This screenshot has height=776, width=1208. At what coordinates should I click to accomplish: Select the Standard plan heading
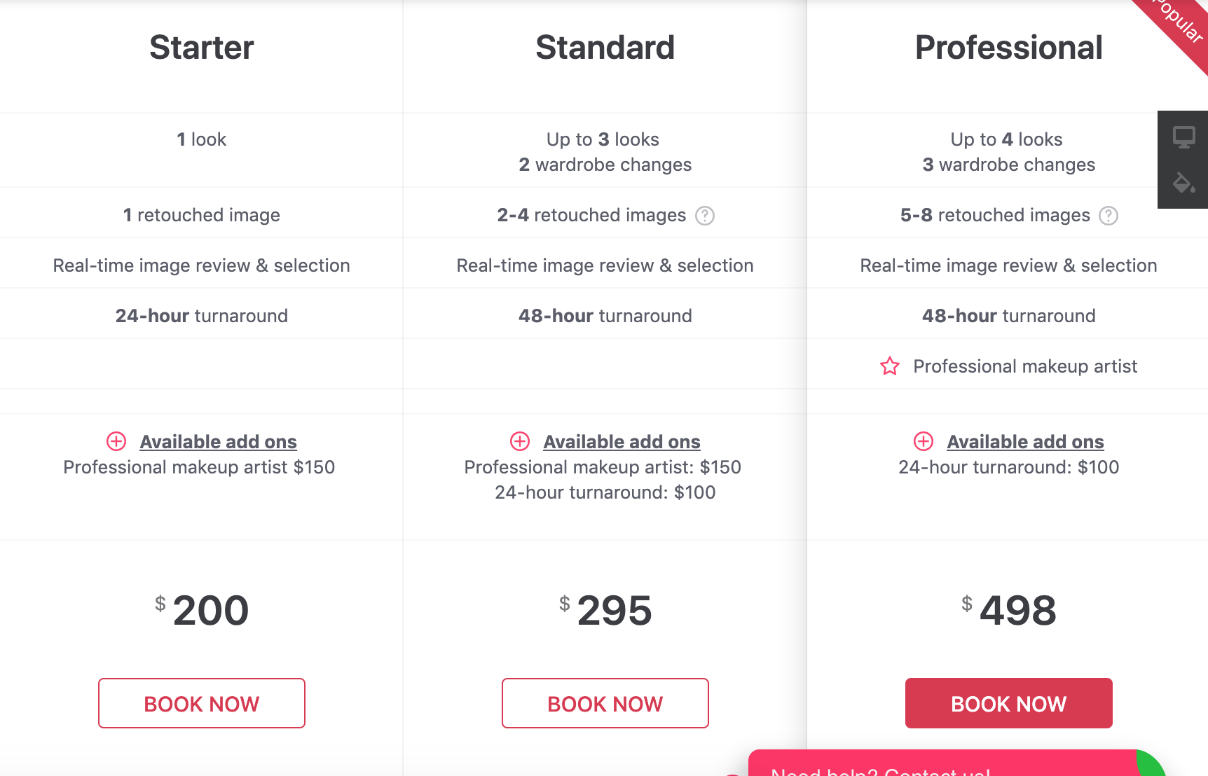click(605, 48)
